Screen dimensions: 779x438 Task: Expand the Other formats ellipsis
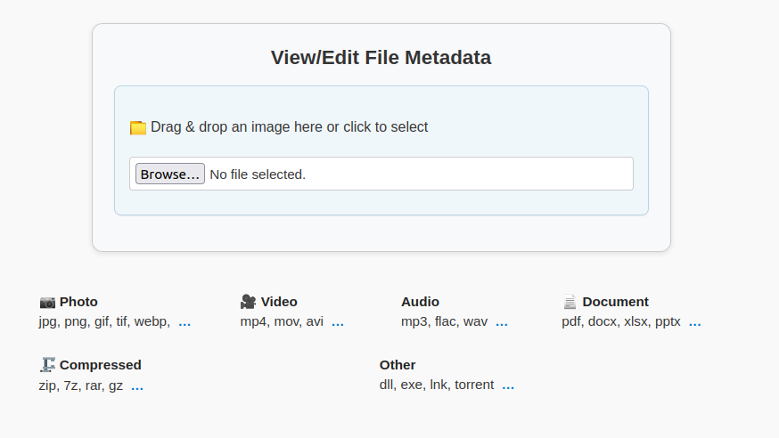508,385
